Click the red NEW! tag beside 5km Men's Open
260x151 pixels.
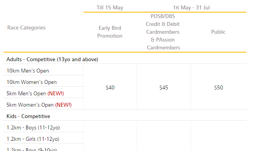(56, 93)
